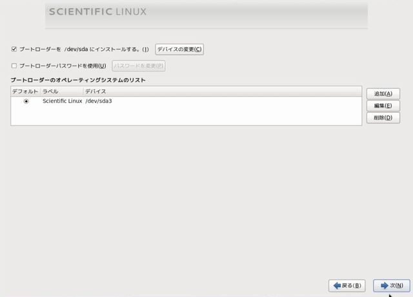413x297 pixels.
Task: Click the greyed-out パスワードを変更 button
Action: pos(139,66)
